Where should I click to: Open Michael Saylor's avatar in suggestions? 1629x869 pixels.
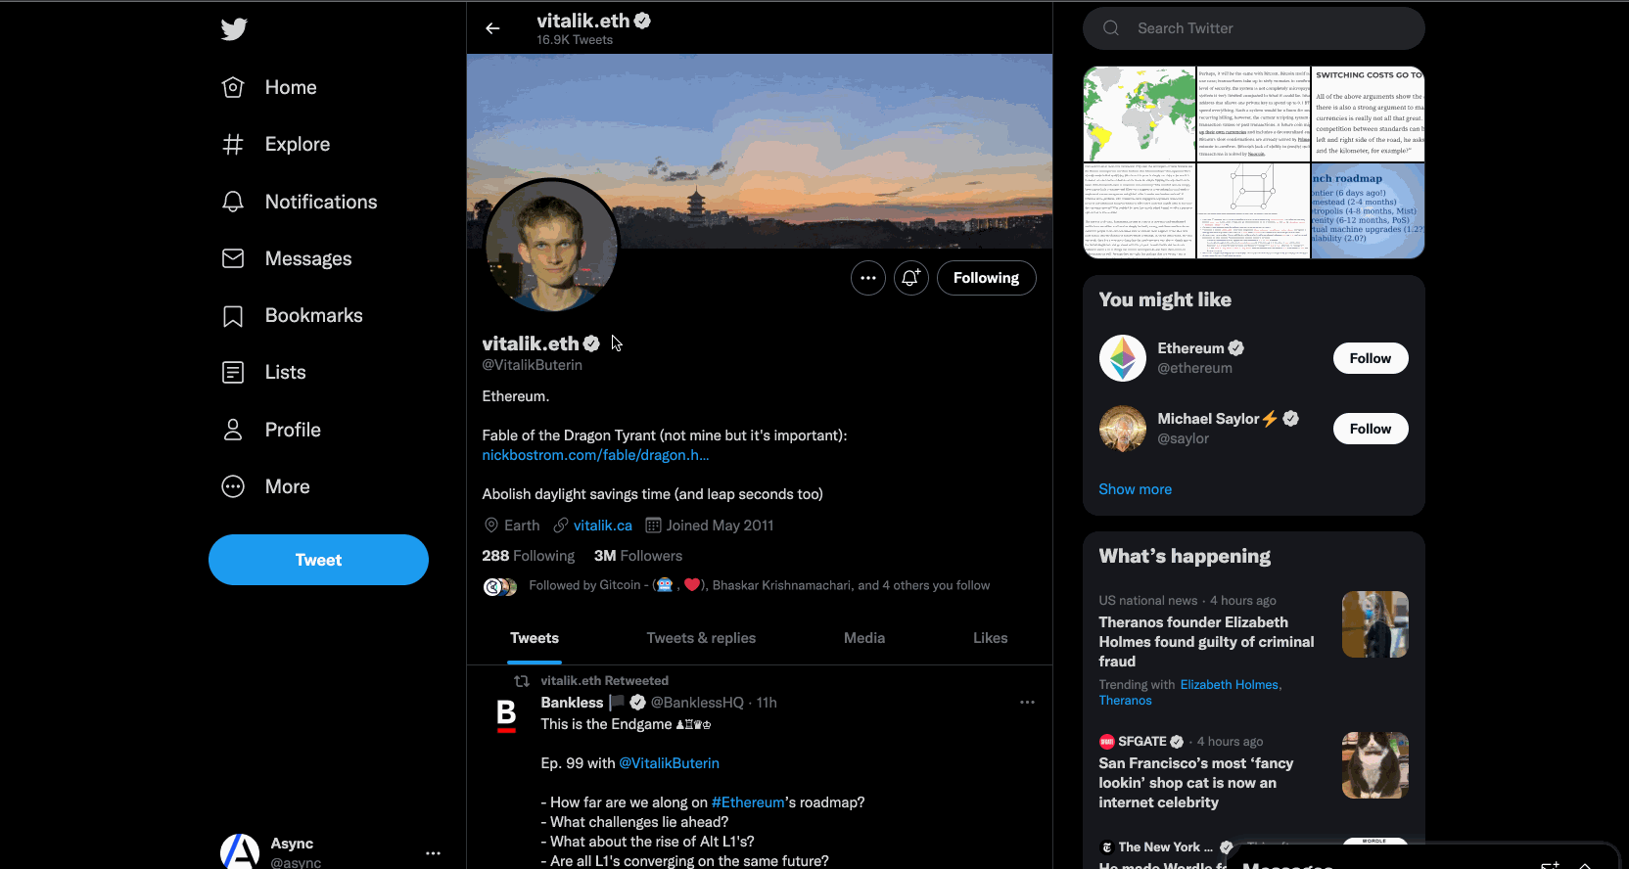click(1123, 429)
